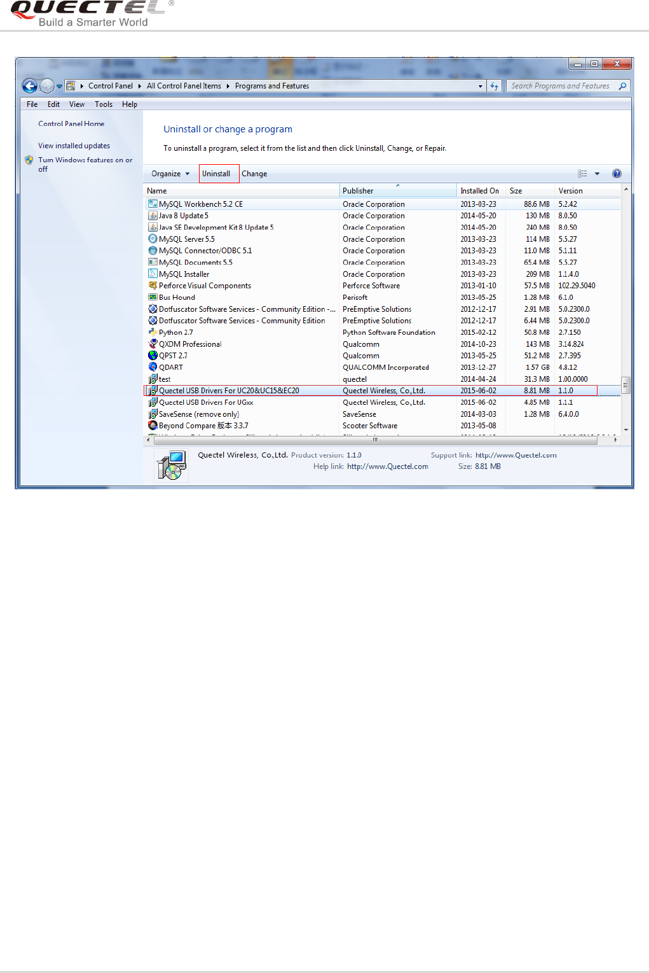This screenshot has height=973, width=649.
Task: Select the 'test' program icon
Action: (x=153, y=379)
